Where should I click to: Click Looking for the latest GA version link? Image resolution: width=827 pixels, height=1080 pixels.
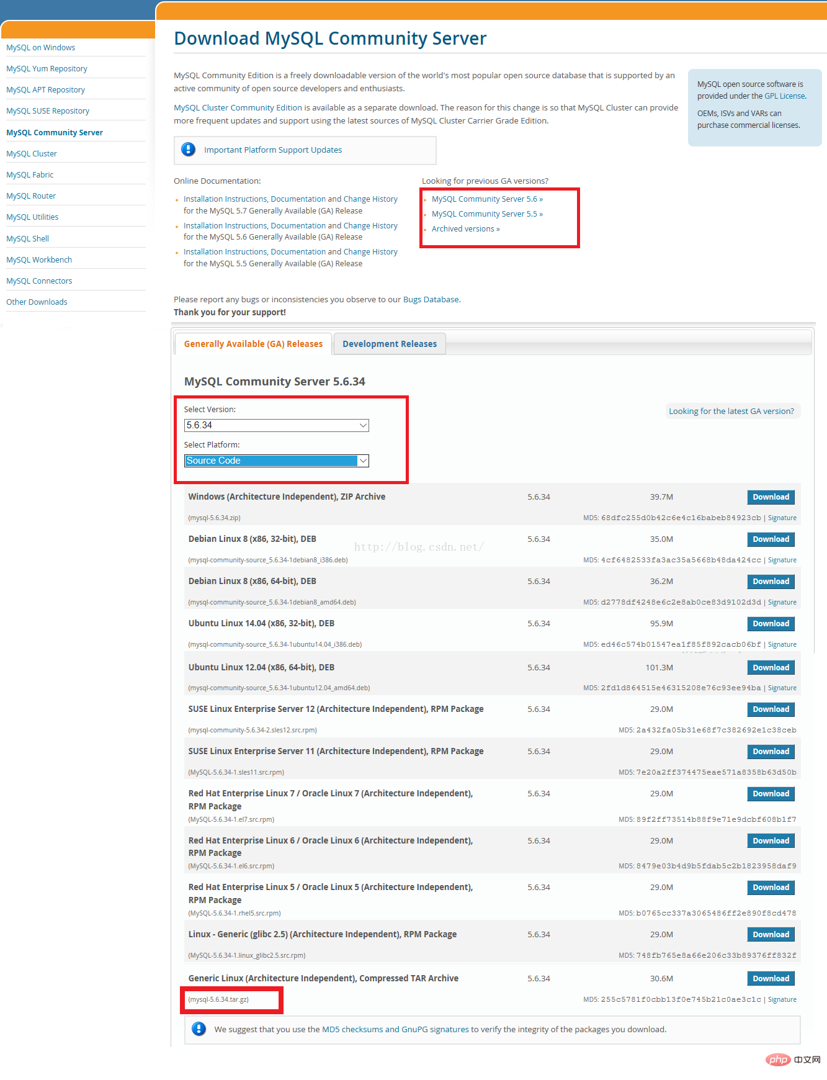(731, 412)
